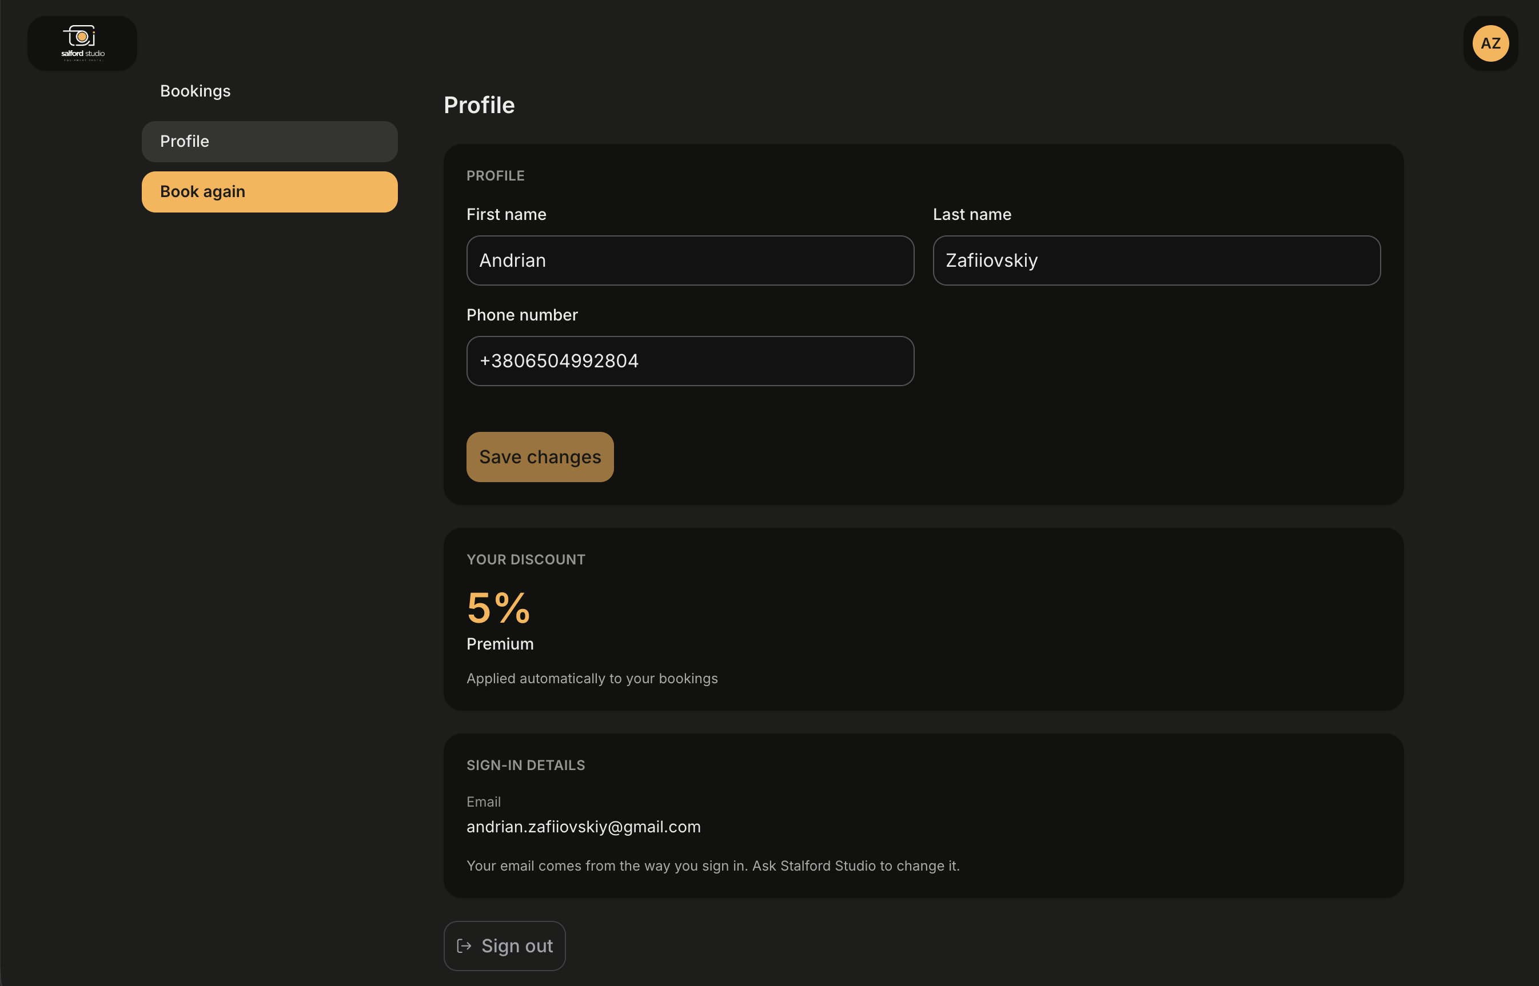Click the SIGN-IN DETAILS section title
This screenshot has width=1539, height=986.
(526, 765)
